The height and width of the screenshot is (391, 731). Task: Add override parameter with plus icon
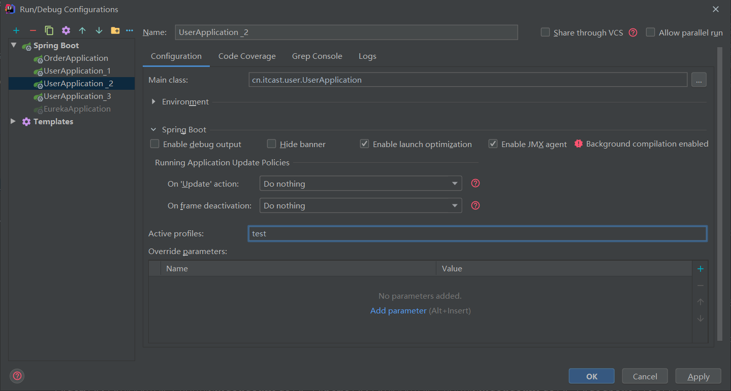click(701, 269)
